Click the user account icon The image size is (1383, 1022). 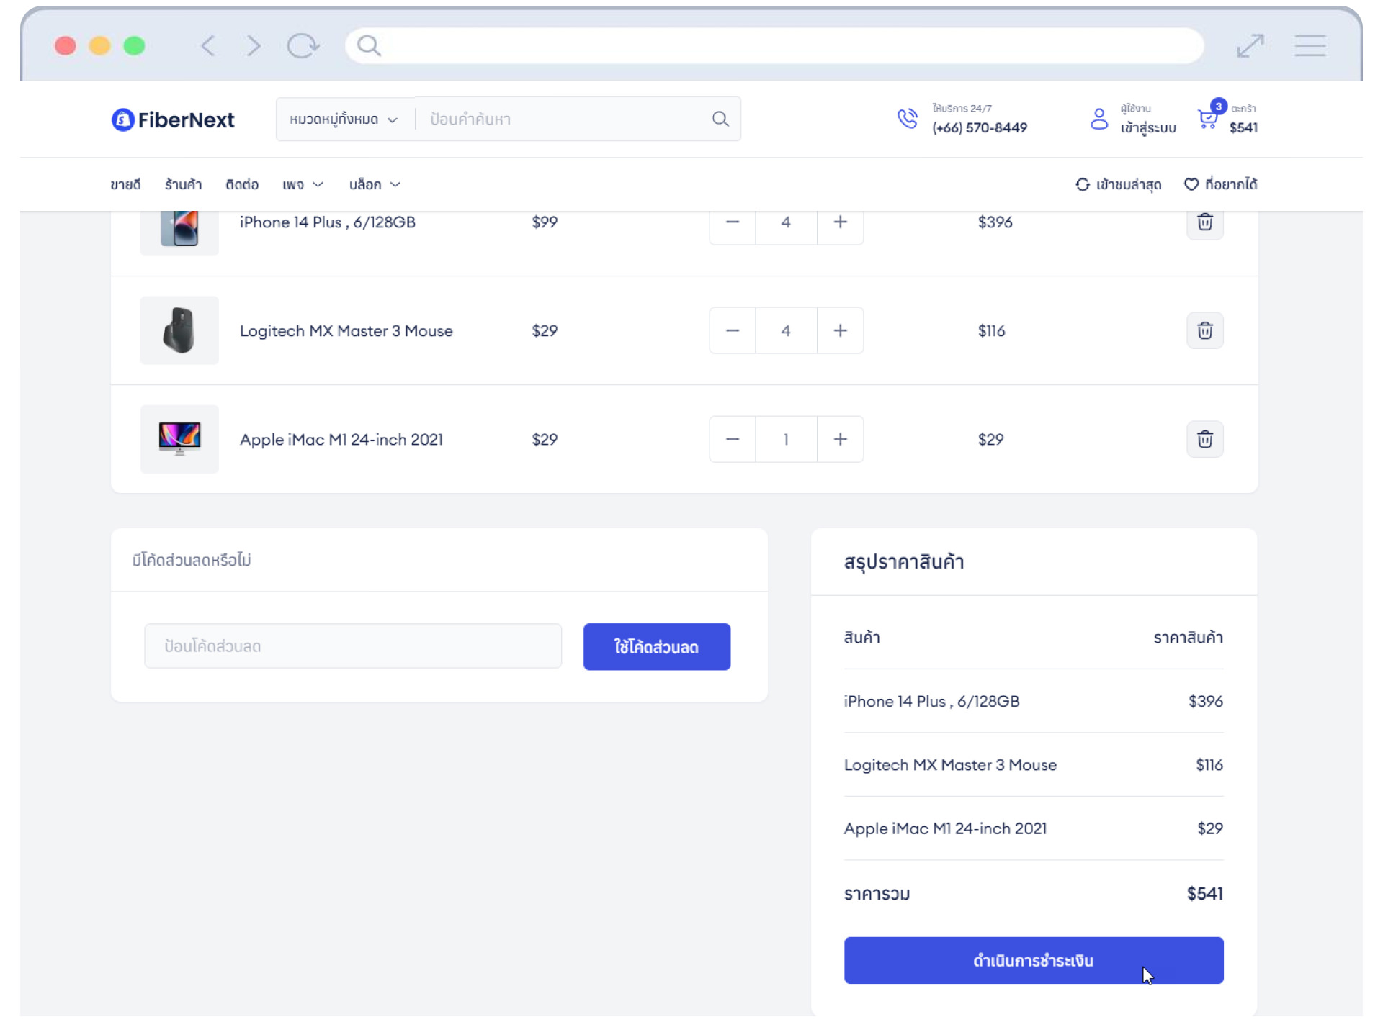point(1099,119)
